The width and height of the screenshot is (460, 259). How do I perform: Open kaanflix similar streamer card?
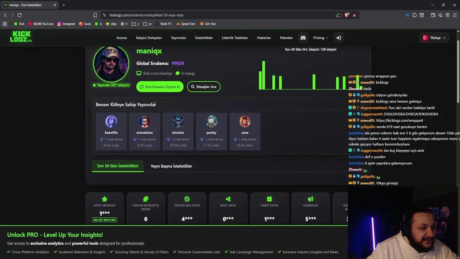(x=111, y=131)
